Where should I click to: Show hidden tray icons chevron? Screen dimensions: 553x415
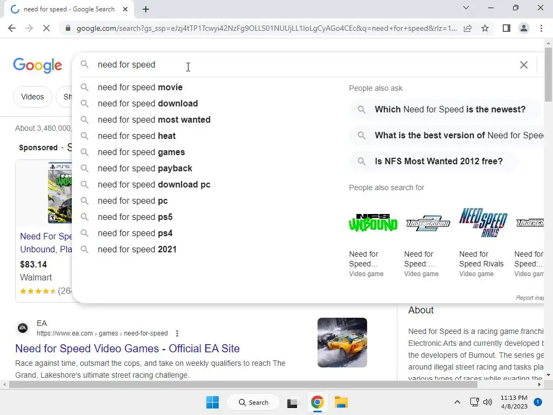pyautogui.click(x=457, y=402)
